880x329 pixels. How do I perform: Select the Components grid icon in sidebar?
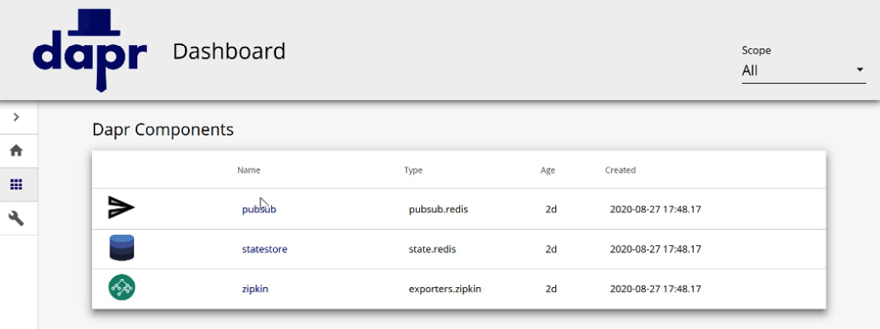point(16,185)
